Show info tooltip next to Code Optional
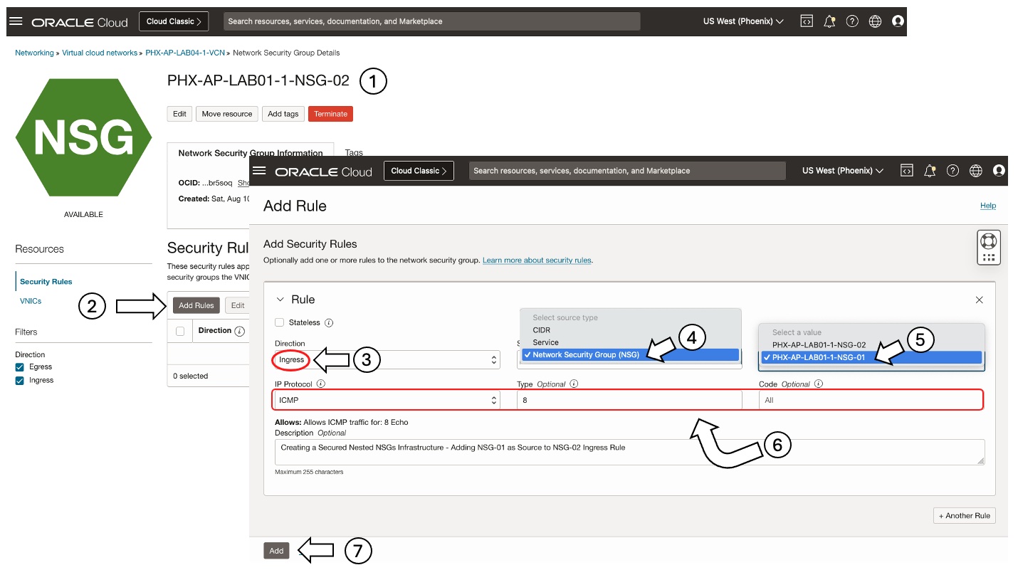The height and width of the screenshot is (570, 1018). pos(819,384)
